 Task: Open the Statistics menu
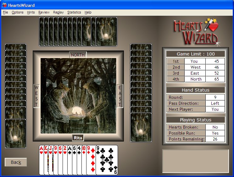(74, 12)
